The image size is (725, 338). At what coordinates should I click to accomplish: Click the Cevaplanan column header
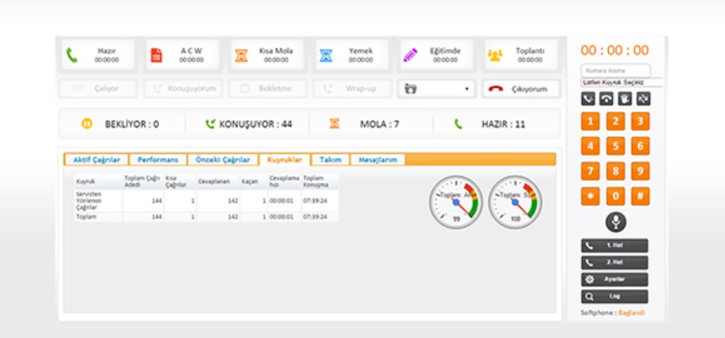pos(217,182)
